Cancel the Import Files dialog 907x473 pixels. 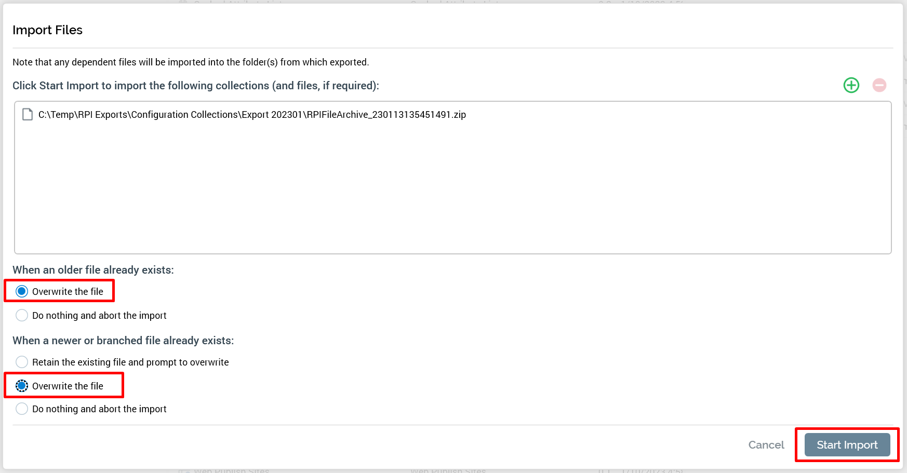click(x=766, y=445)
